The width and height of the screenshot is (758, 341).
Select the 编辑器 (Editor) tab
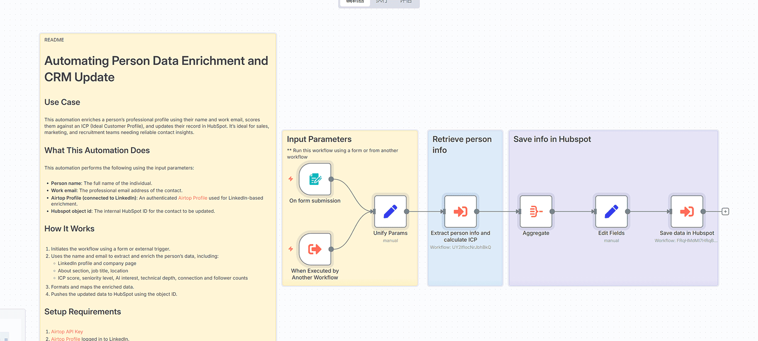tap(355, 2)
